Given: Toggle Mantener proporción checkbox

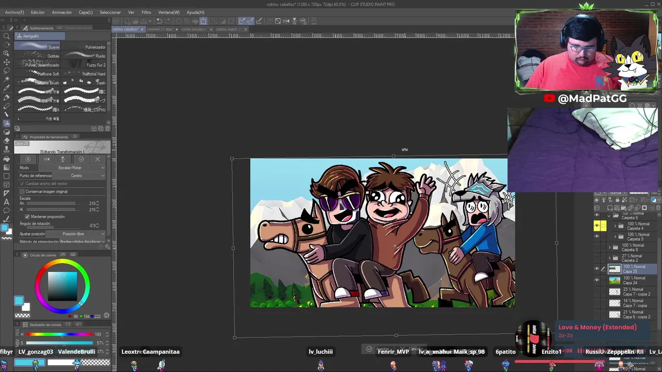Looking at the screenshot, I should click(27, 216).
